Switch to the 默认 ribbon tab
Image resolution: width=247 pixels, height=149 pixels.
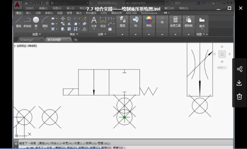19,13
